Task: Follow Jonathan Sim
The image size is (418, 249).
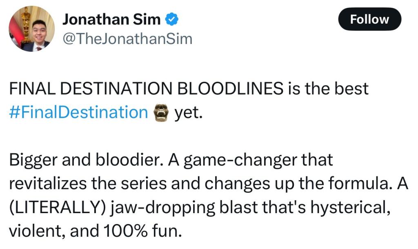Action: pyautogui.click(x=369, y=19)
